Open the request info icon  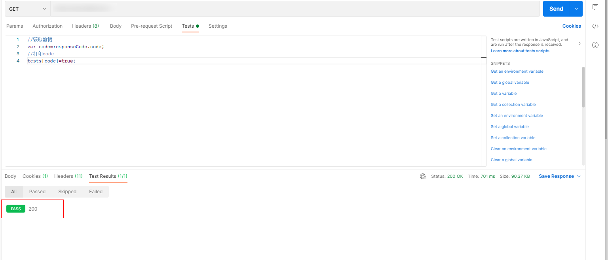(x=595, y=45)
